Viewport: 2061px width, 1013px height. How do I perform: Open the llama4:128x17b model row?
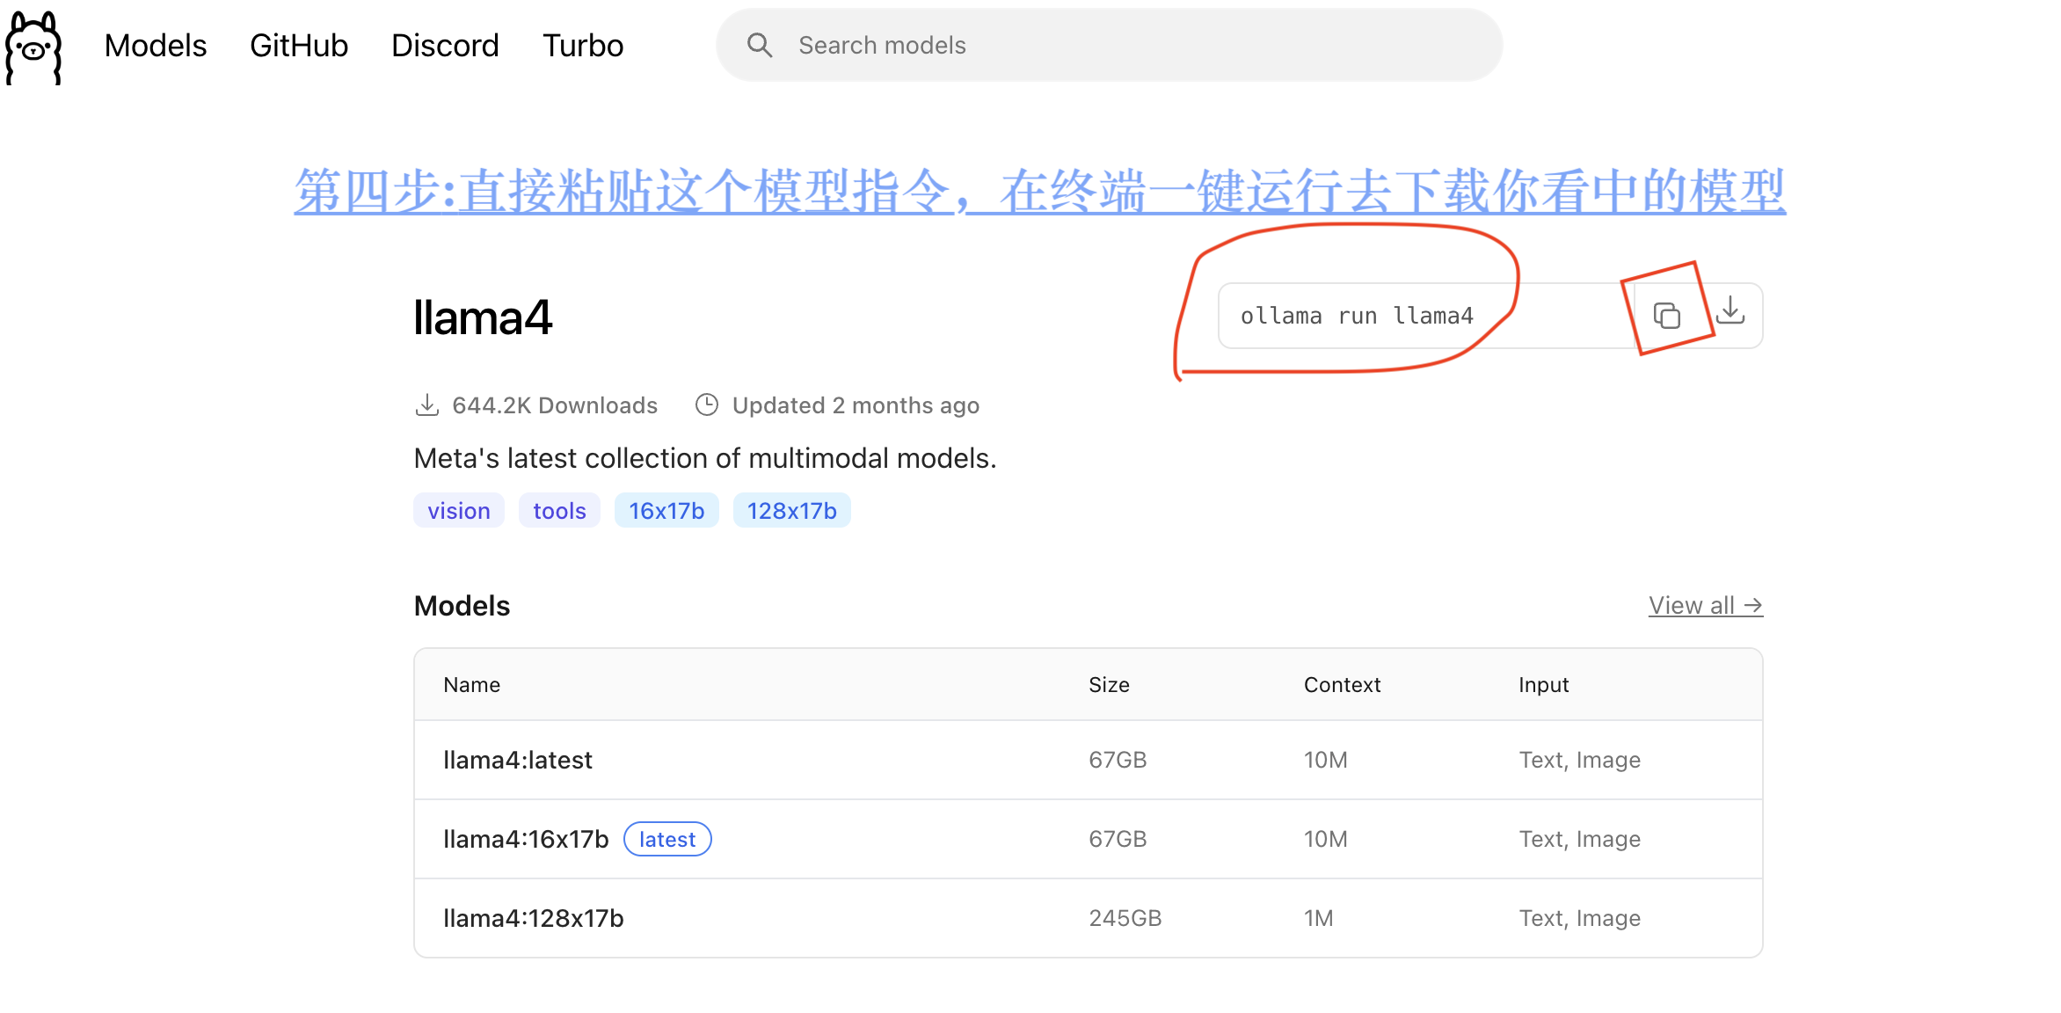[x=1089, y=918]
